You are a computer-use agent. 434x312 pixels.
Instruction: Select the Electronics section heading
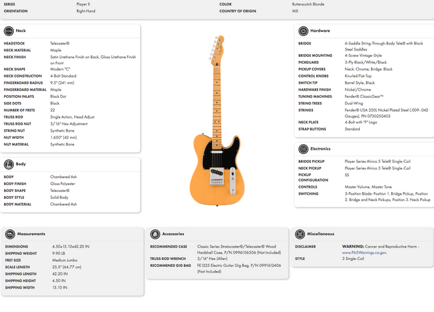320,148
